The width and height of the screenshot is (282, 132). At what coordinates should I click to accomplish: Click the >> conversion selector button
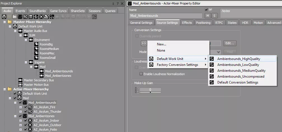click(x=144, y=43)
